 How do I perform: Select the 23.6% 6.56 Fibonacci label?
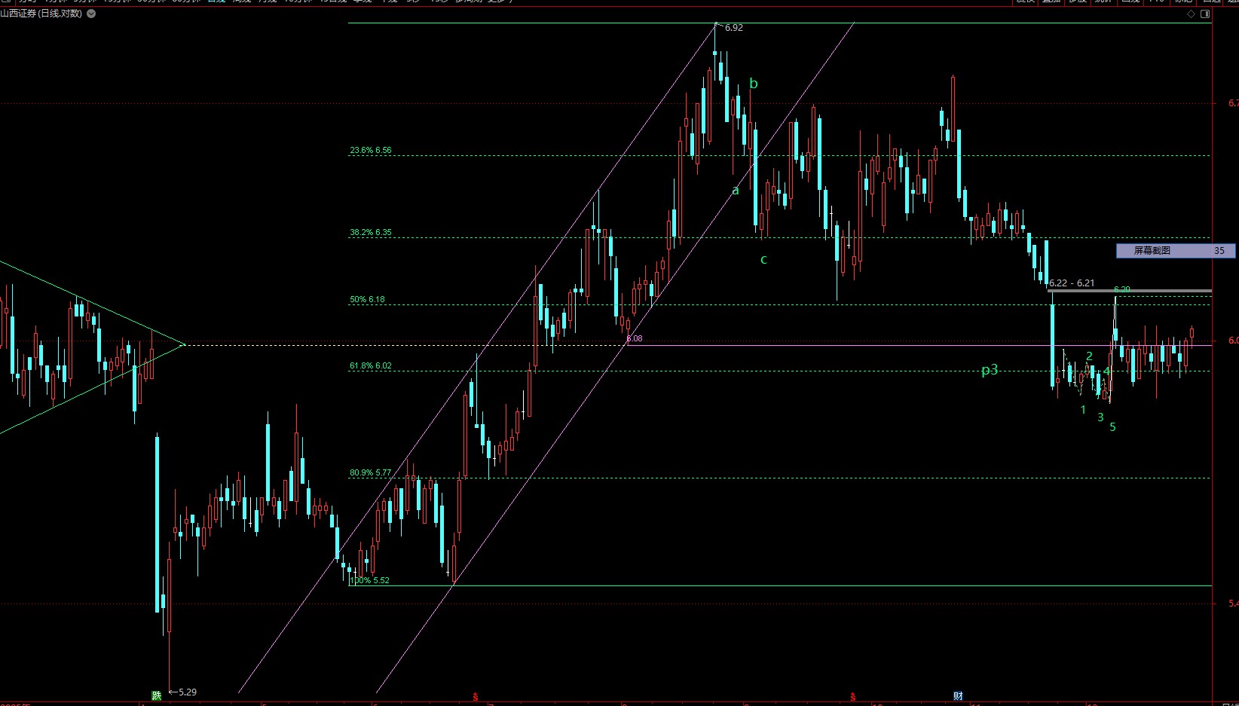370,150
